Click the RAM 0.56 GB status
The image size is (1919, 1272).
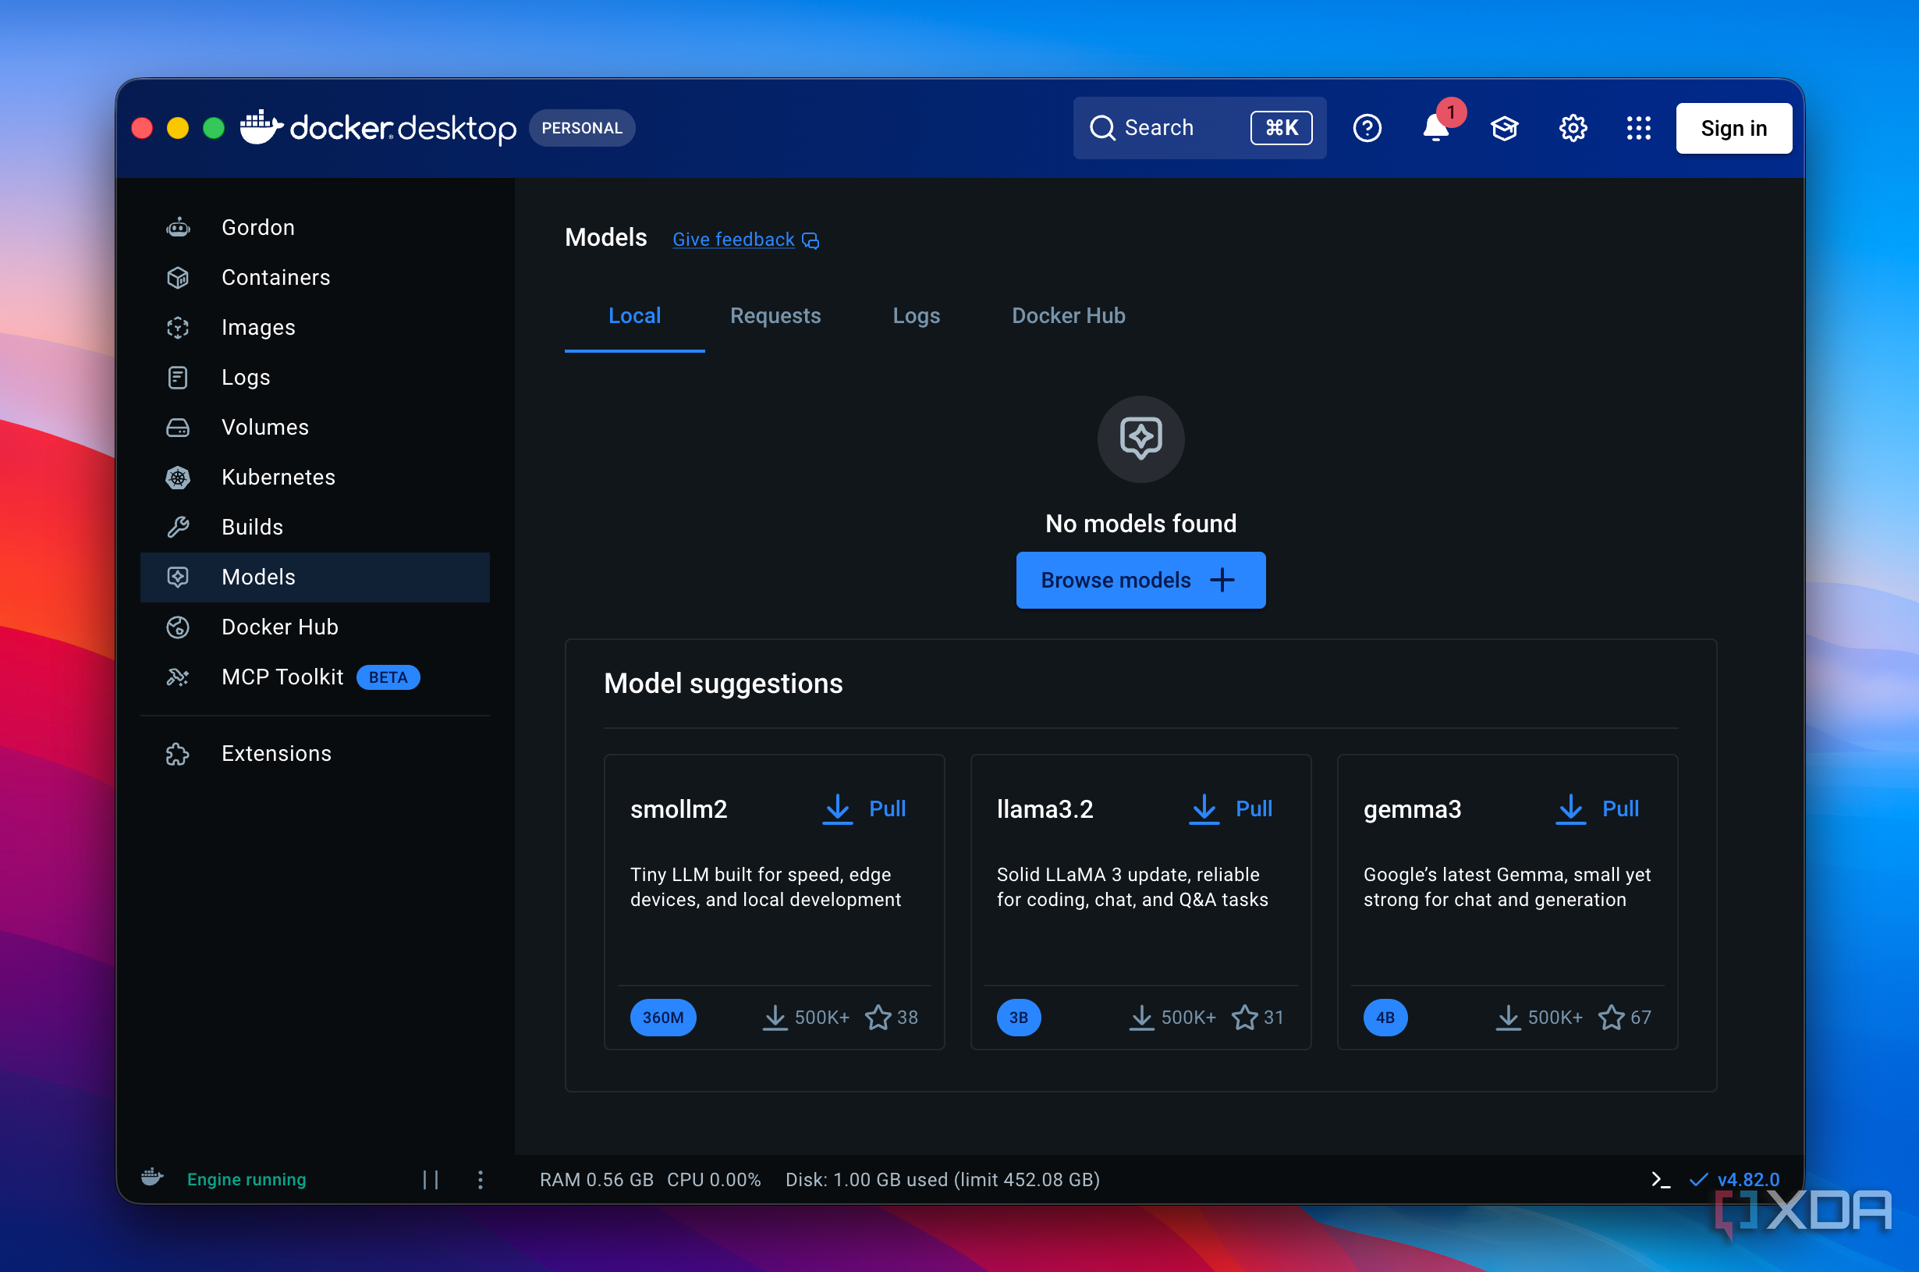(596, 1179)
